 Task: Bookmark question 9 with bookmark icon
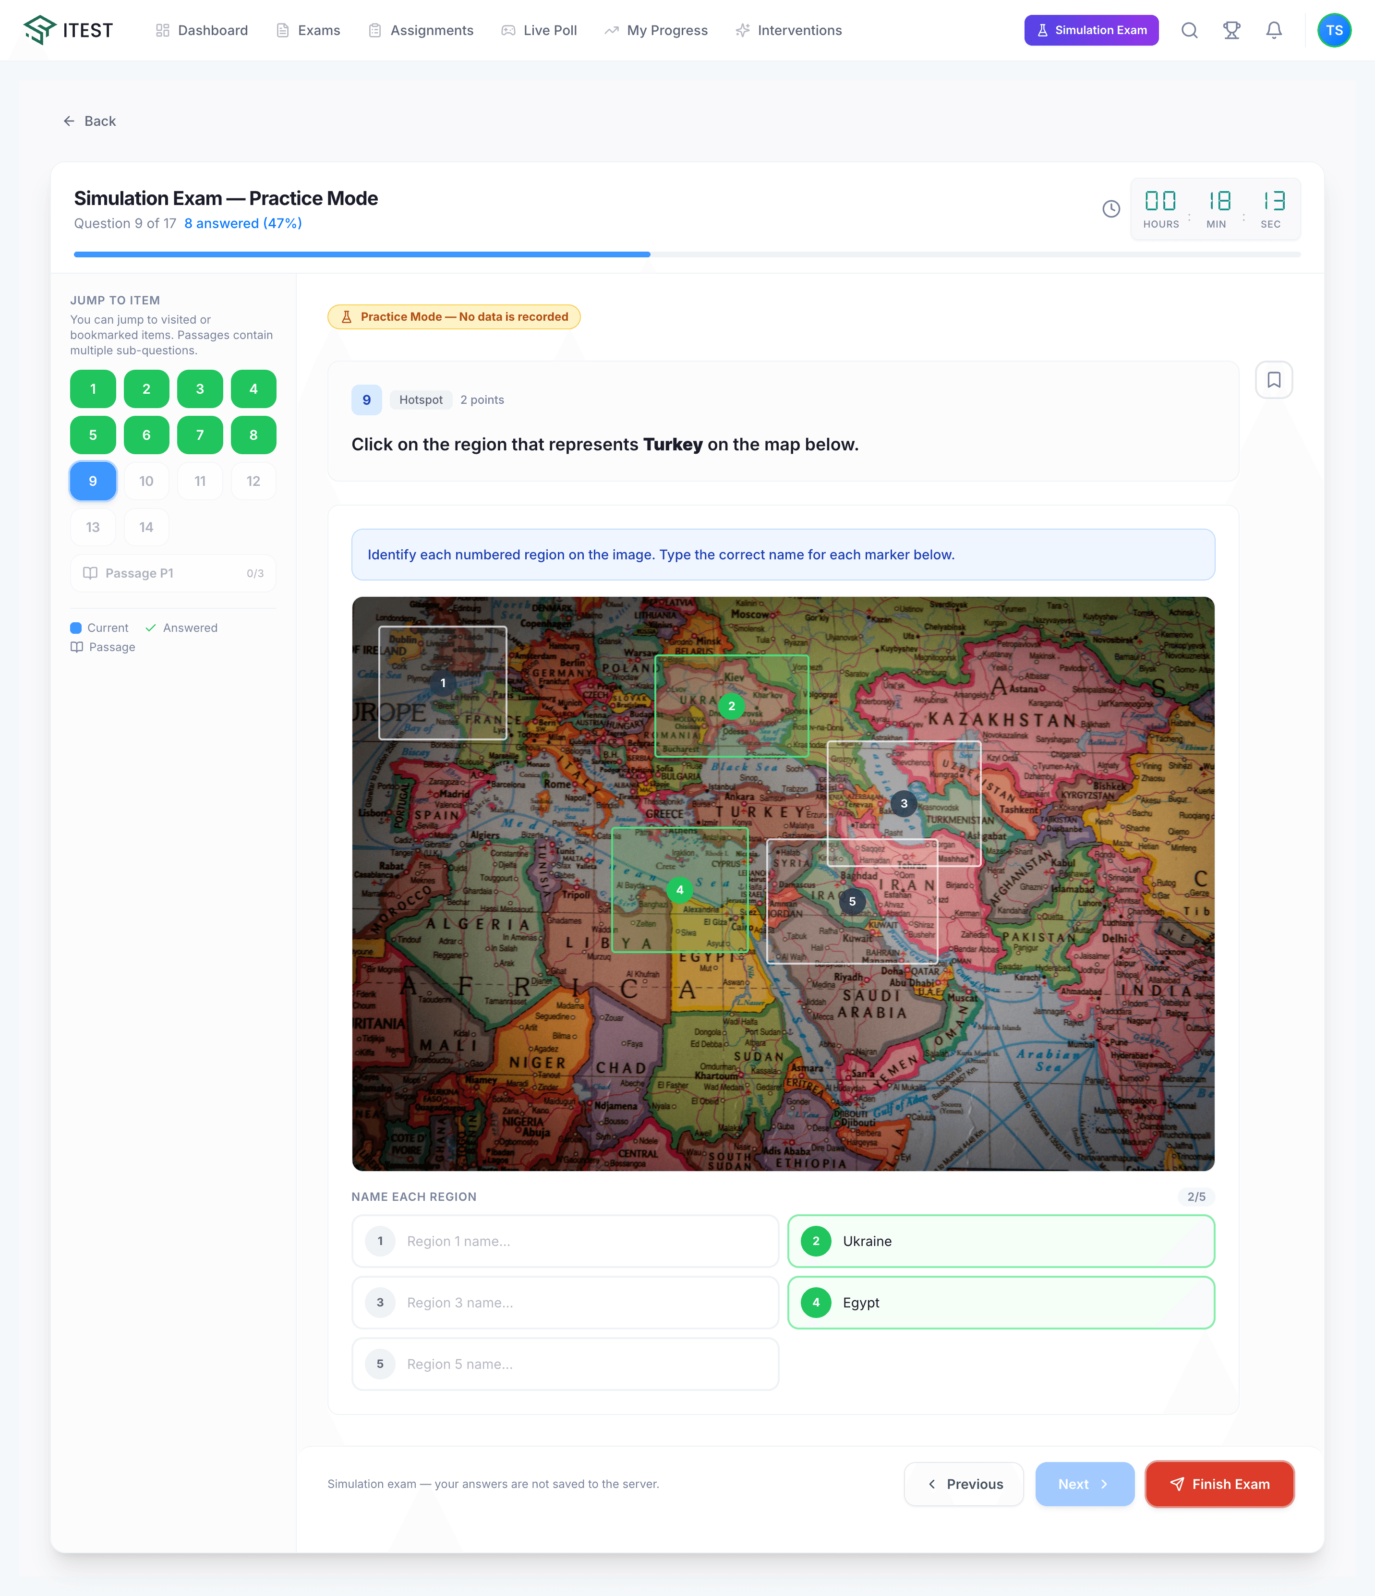(1274, 380)
